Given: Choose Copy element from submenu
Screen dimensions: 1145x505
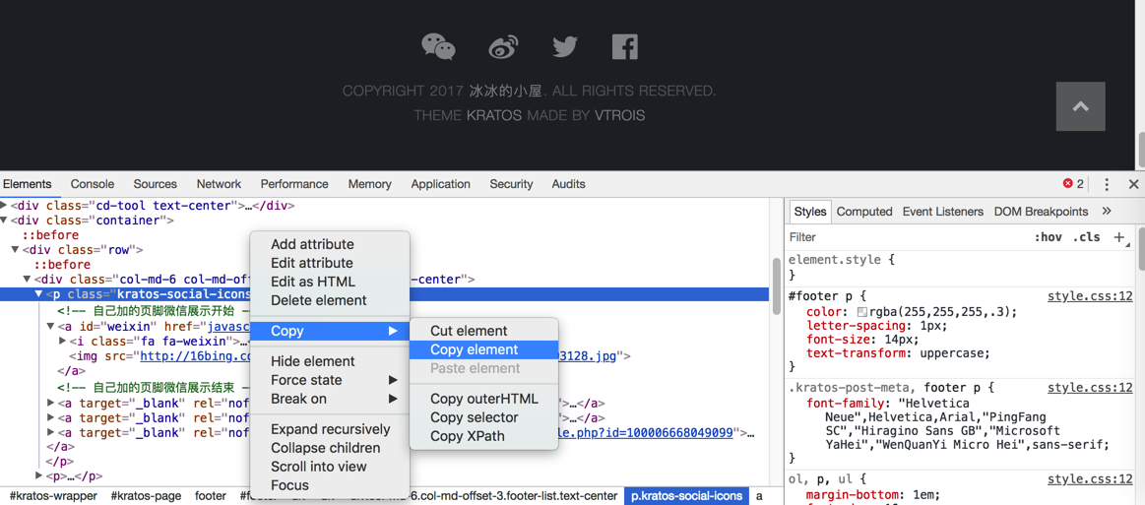Looking at the screenshot, I should (474, 349).
